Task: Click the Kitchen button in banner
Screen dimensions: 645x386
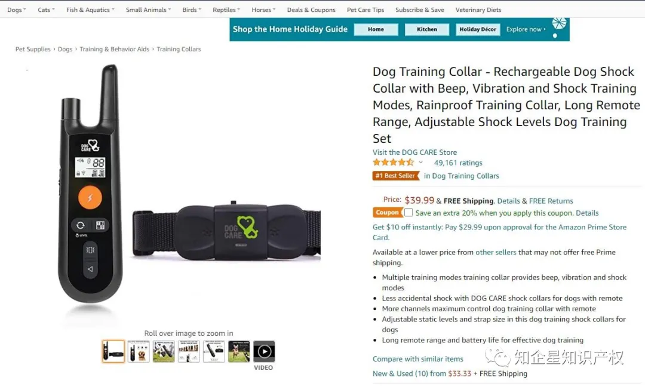Action: (427, 29)
